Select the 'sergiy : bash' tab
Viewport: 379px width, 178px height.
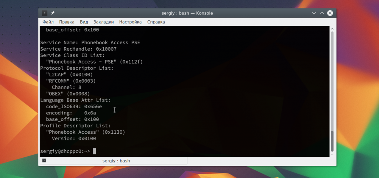click(x=116, y=161)
